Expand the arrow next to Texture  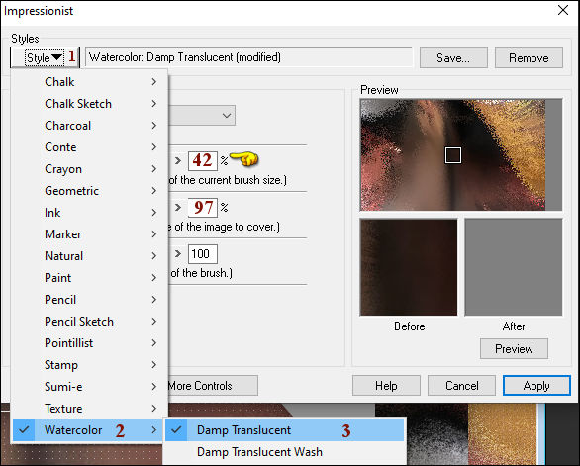(x=154, y=409)
